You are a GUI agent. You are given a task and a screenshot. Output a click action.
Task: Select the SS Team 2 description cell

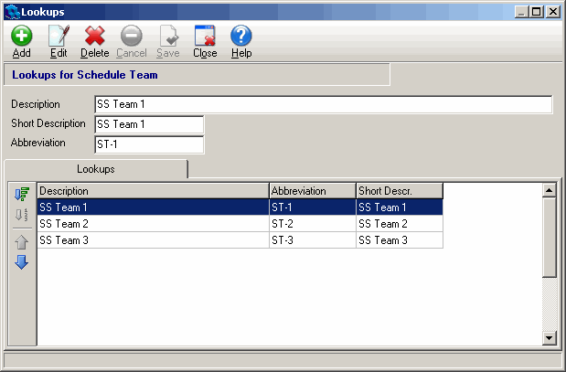pos(153,224)
